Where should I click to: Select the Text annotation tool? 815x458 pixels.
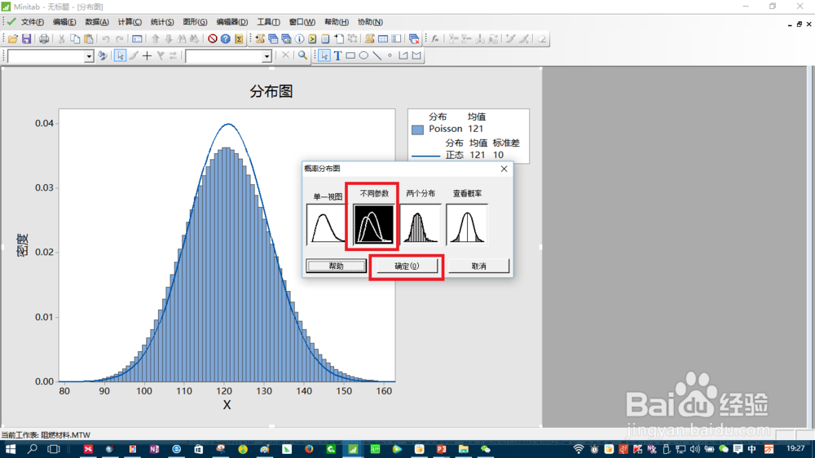[338, 55]
